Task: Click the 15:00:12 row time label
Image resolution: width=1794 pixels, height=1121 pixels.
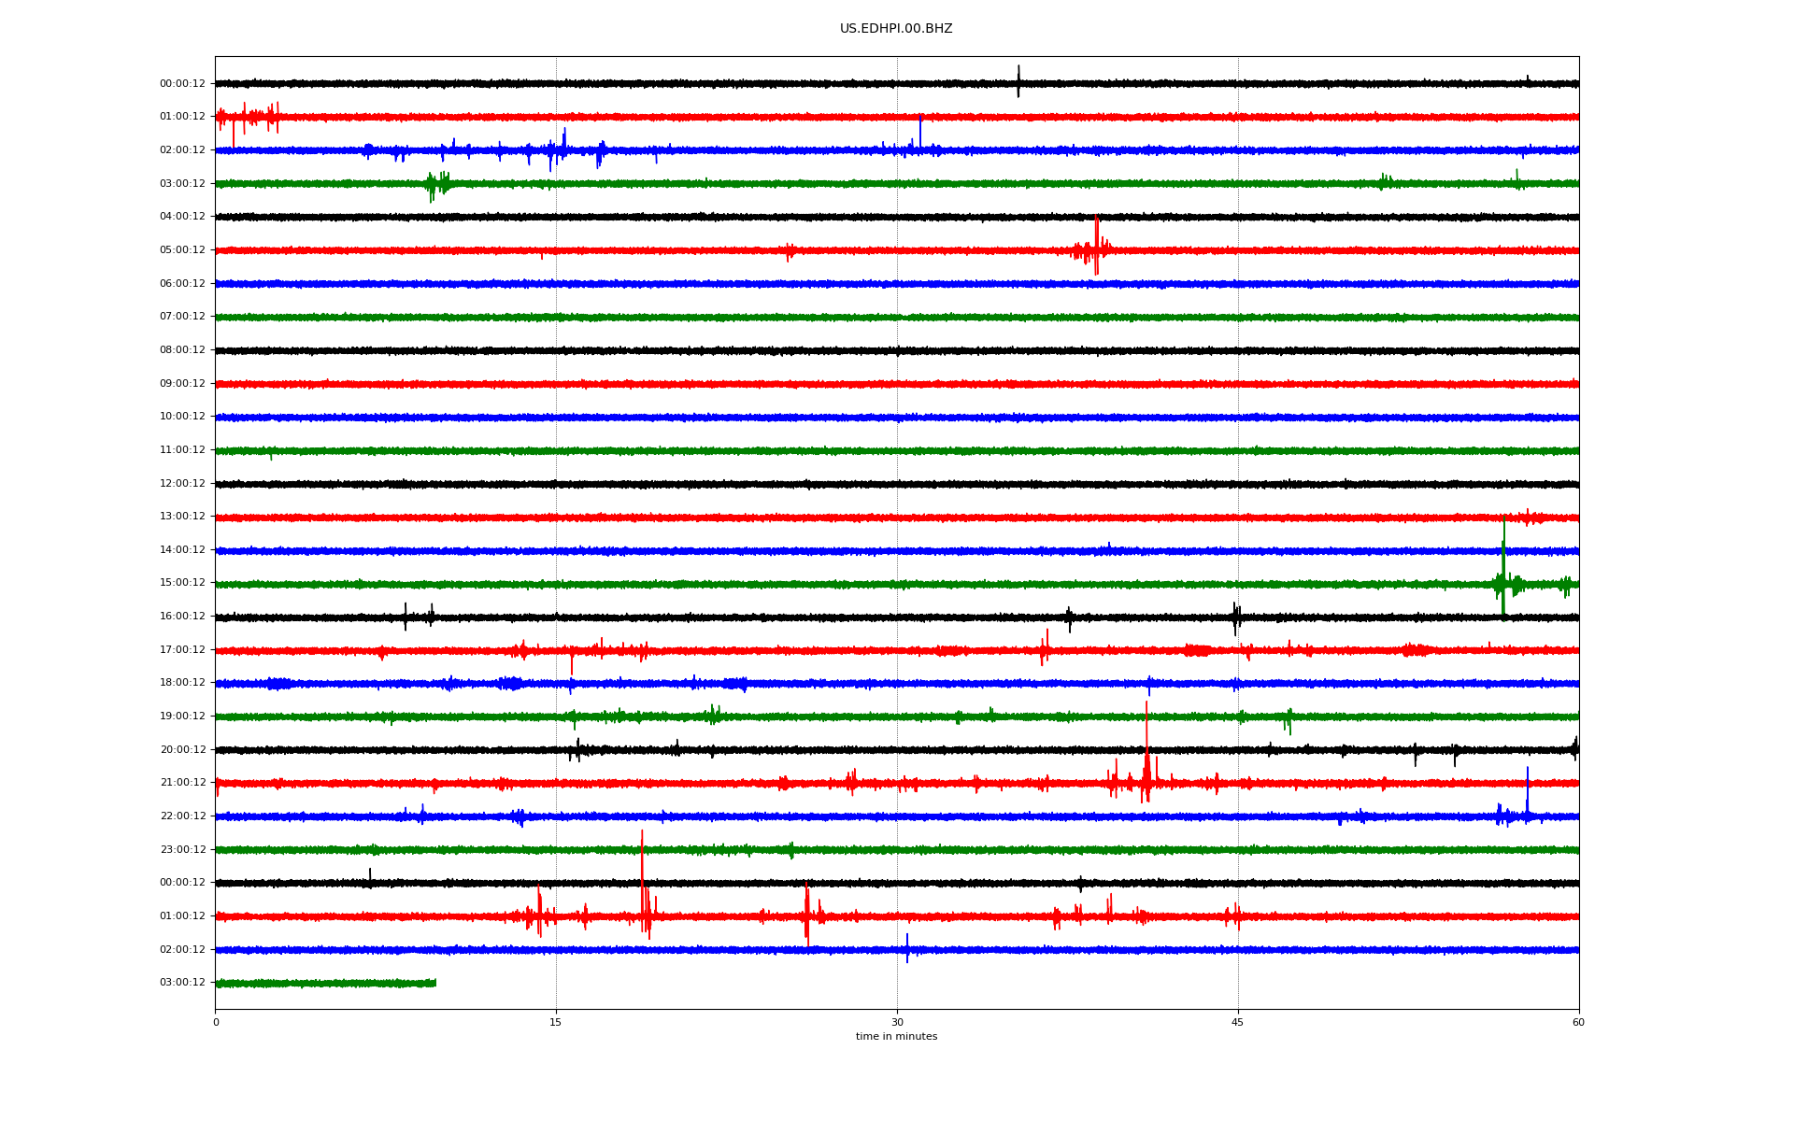Action: point(182,583)
